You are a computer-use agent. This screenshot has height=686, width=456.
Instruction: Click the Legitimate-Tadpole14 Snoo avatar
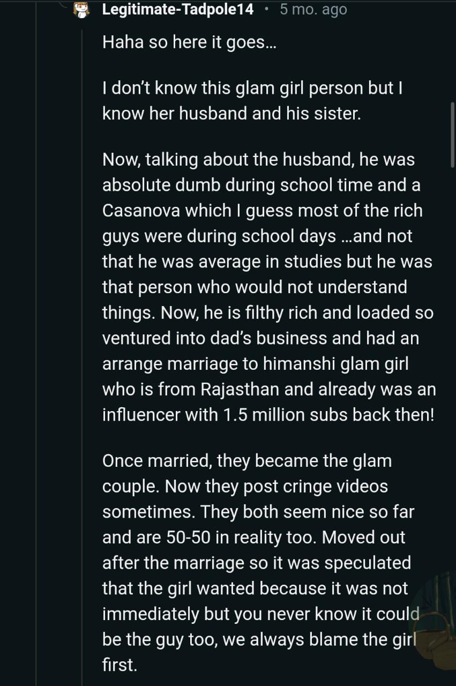tap(81, 9)
